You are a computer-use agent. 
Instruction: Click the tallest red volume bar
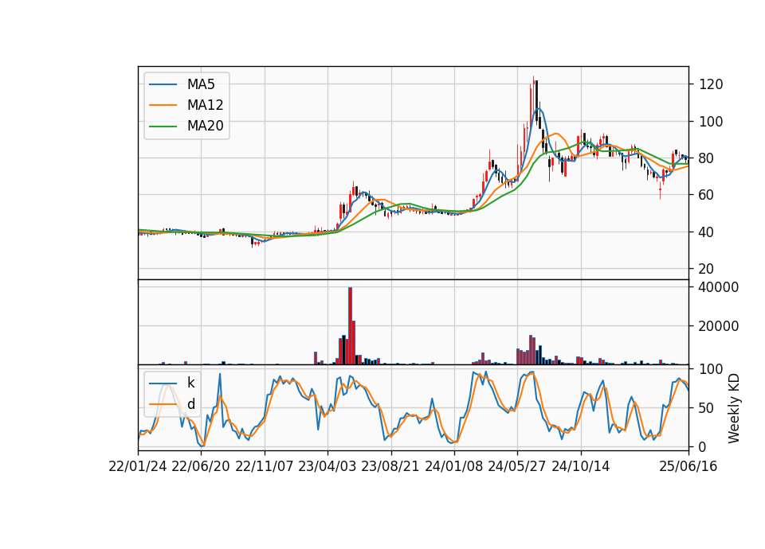(x=351, y=326)
